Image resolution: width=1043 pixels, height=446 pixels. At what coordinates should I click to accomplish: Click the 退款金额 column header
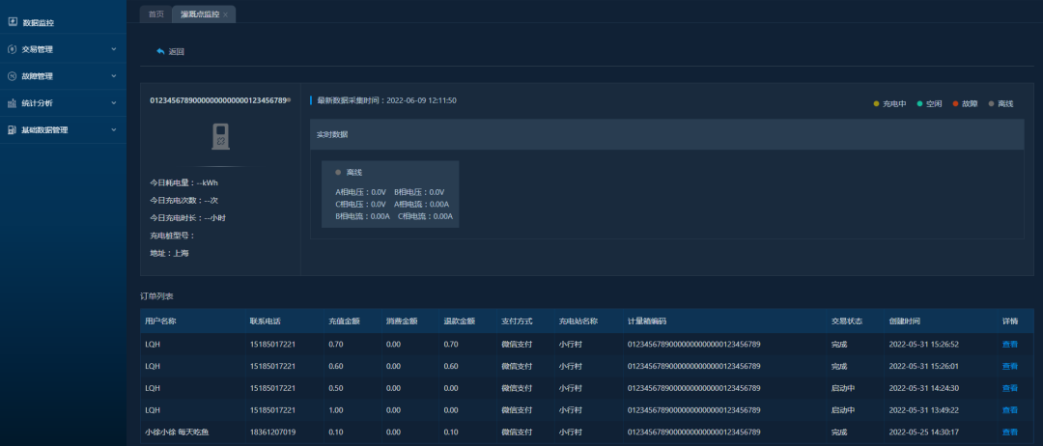[459, 321]
